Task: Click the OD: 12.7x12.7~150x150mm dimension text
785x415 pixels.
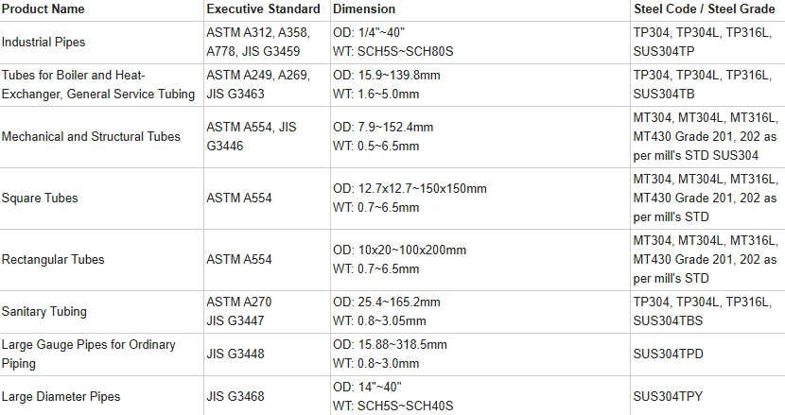Action: tap(410, 189)
